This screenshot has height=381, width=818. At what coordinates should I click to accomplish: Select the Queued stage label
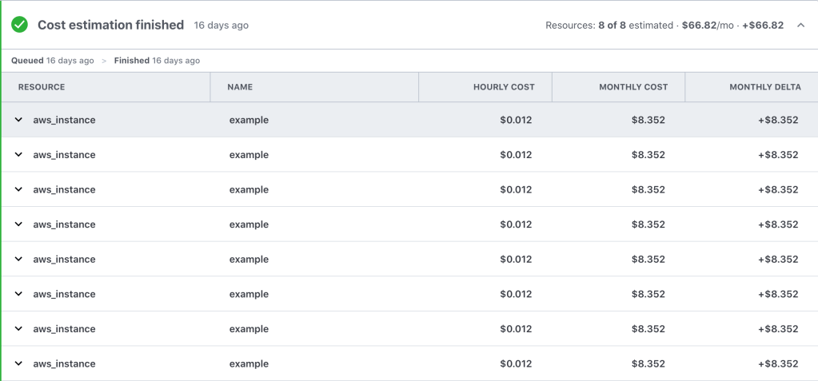(27, 61)
